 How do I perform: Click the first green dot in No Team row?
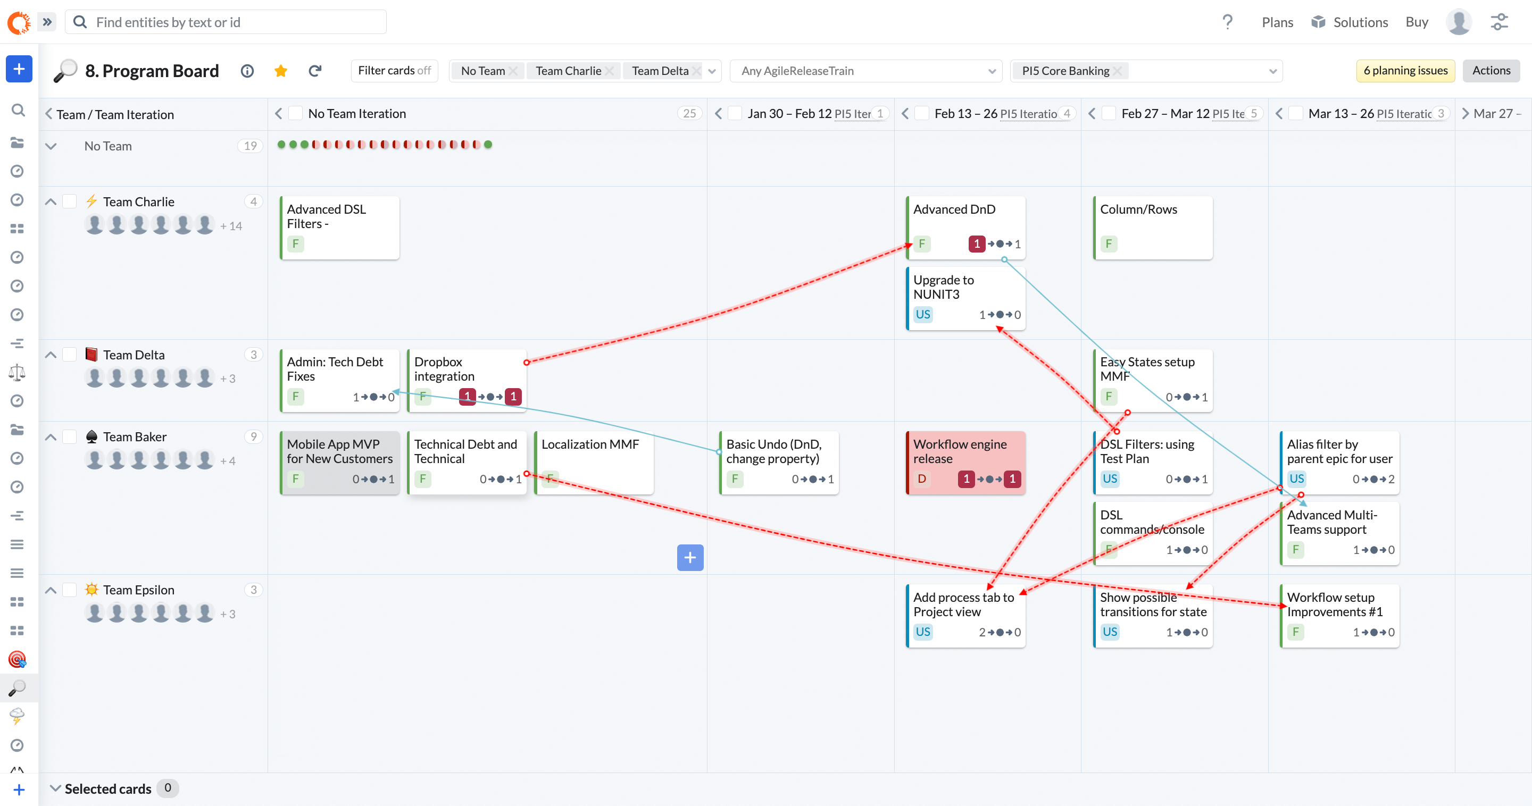pyautogui.click(x=281, y=145)
